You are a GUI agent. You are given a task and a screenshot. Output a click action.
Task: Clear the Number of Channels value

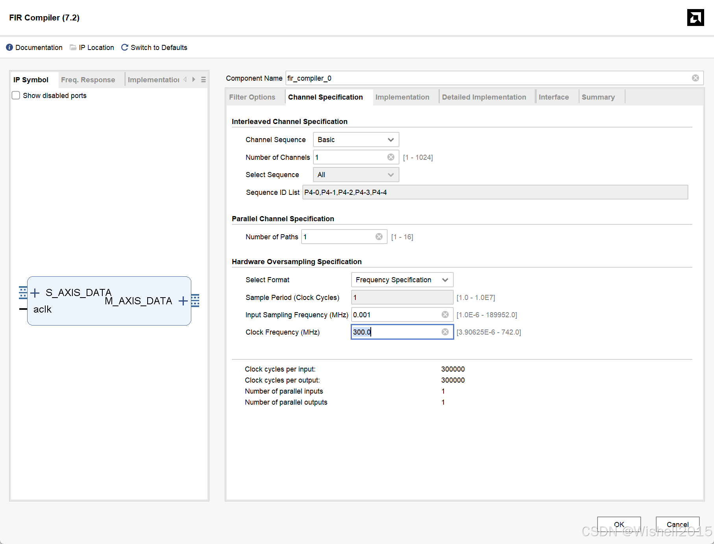click(x=391, y=157)
